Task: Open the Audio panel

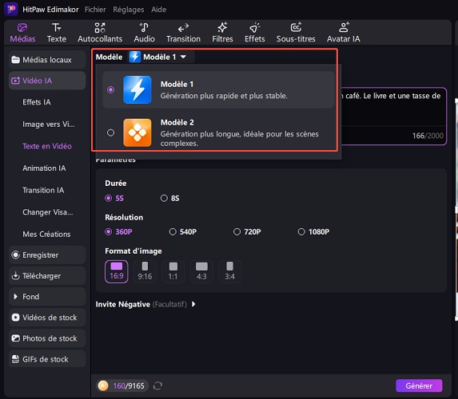Action: [x=145, y=33]
